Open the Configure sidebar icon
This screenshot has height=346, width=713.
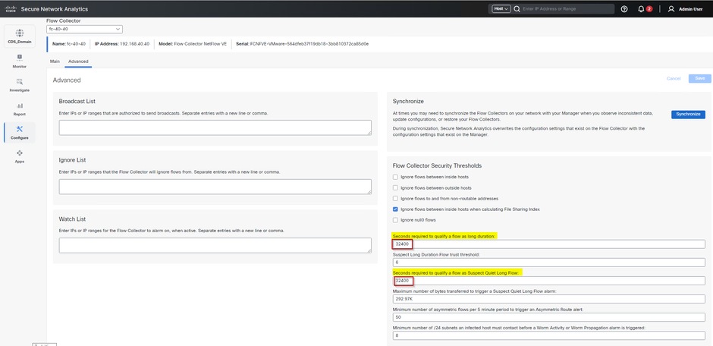(19, 129)
